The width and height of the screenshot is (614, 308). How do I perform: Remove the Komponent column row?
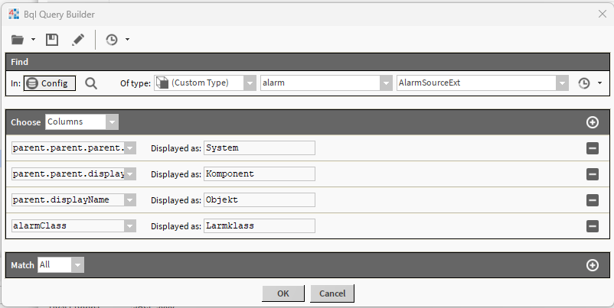pos(592,174)
